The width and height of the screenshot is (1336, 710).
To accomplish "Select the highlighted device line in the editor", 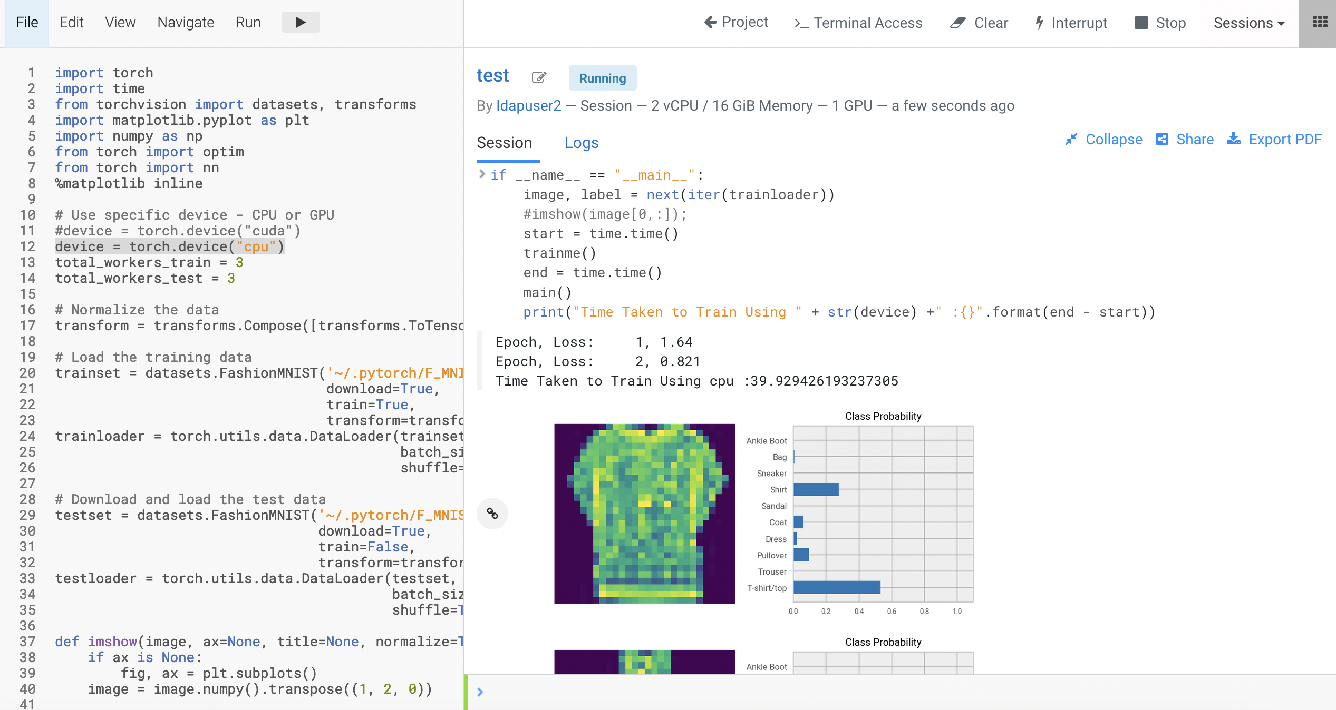I will click(169, 246).
